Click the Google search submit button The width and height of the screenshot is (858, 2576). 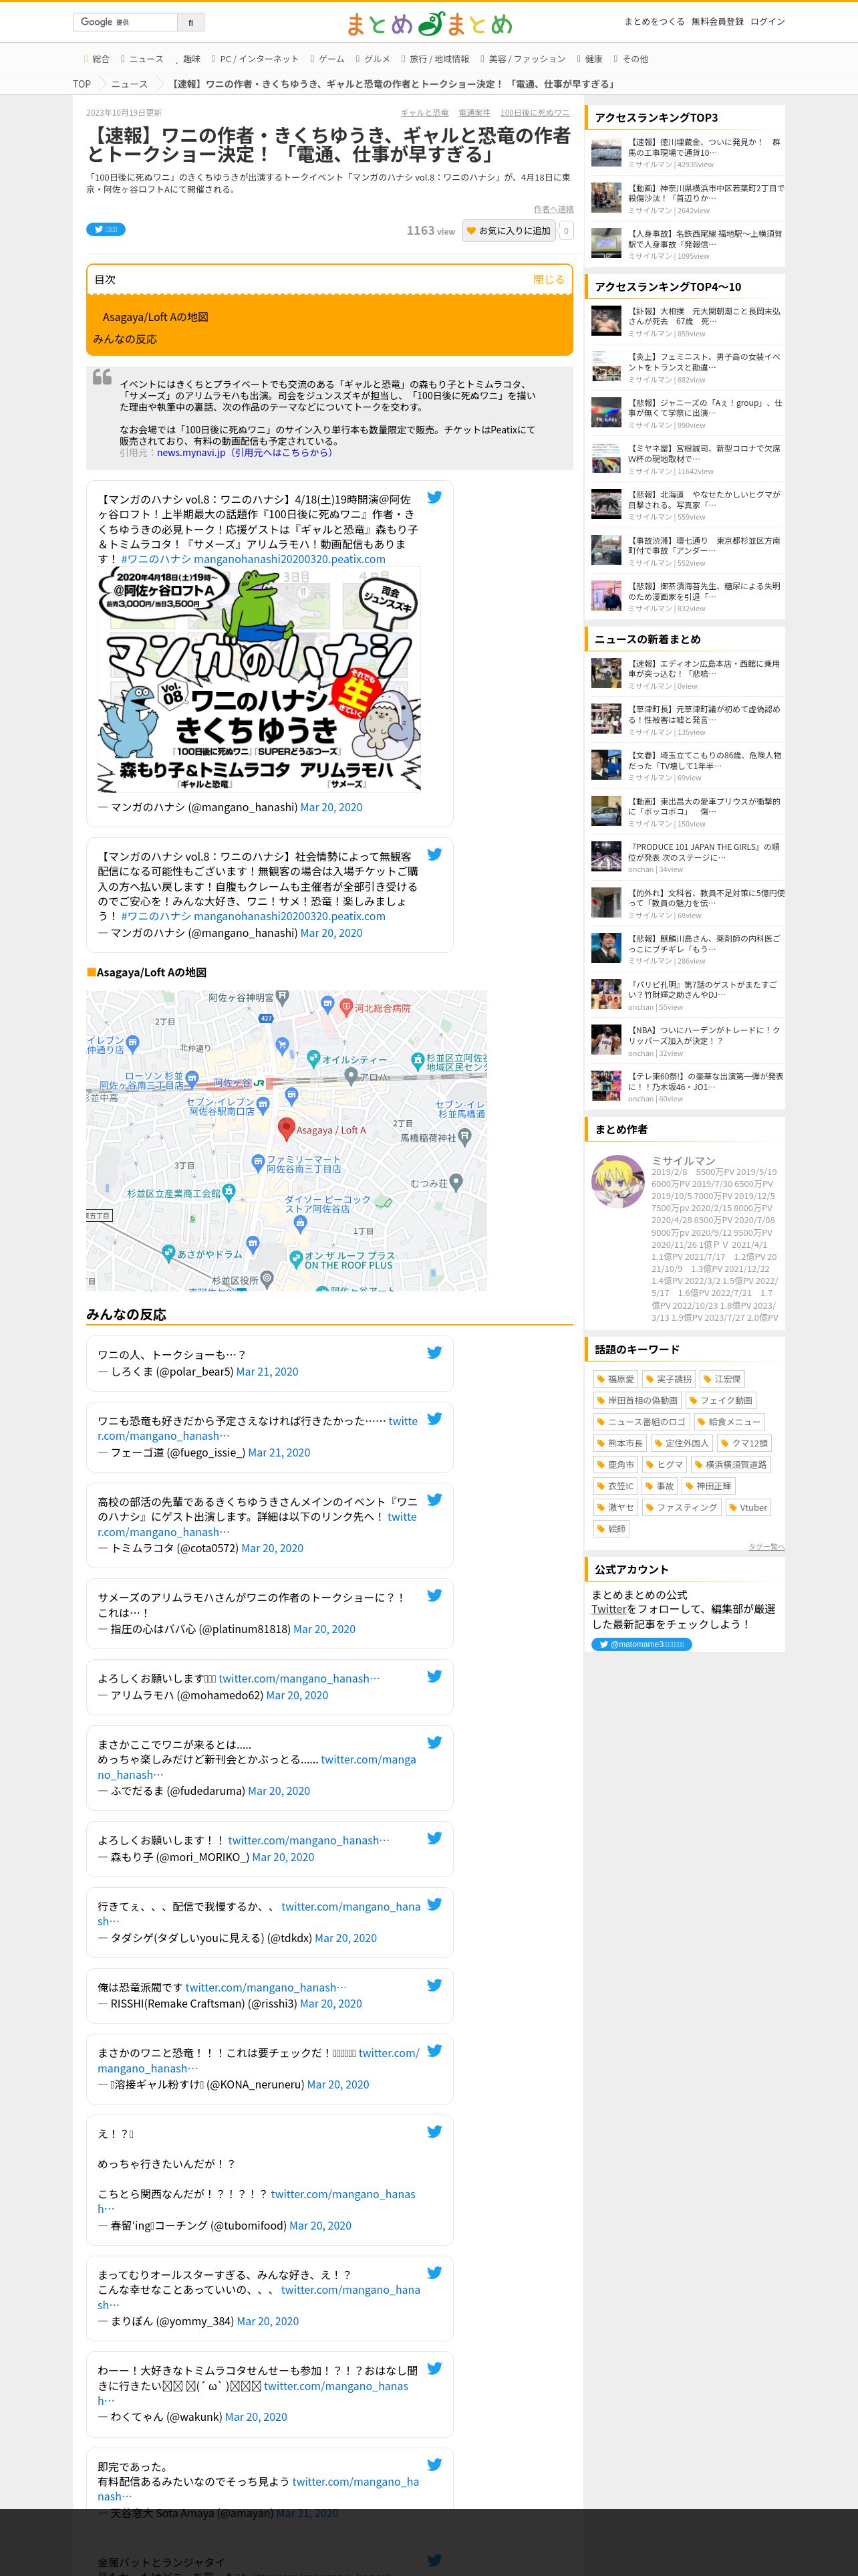[x=190, y=22]
